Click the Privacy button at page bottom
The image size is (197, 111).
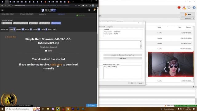(91, 105)
